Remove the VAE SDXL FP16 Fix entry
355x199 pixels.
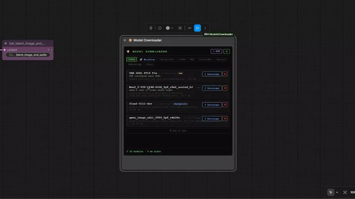(225, 74)
